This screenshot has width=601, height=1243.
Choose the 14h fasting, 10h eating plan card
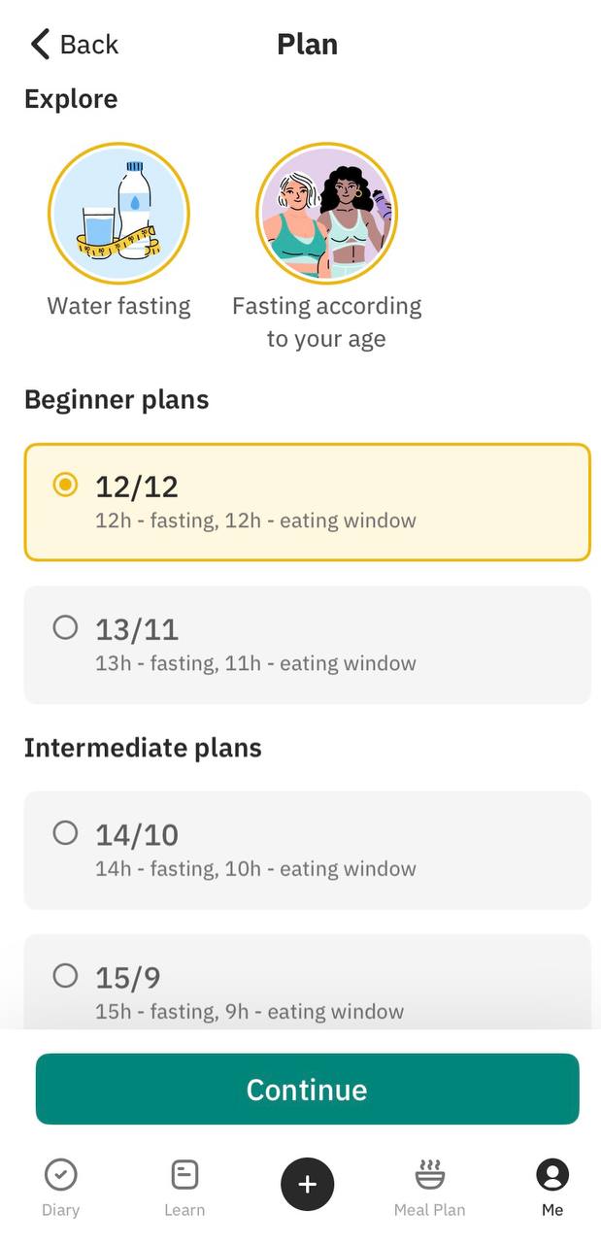coord(307,850)
